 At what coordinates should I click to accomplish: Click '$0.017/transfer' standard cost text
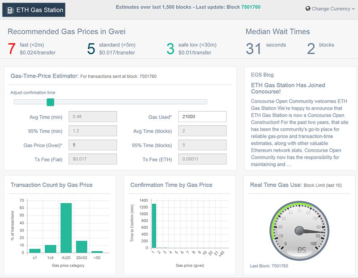click(x=117, y=52)
